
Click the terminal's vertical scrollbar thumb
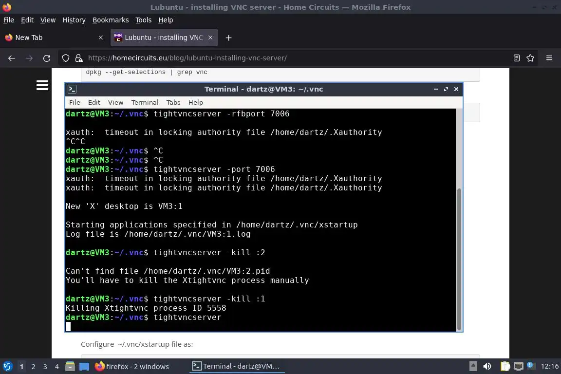(x=459, y=260)
